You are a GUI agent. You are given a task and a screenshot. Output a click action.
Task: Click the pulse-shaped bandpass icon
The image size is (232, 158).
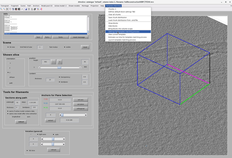tap(22, 9)
